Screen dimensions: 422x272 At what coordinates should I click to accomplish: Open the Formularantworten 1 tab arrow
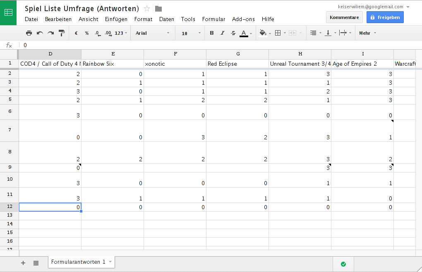pyautogui.click(x=110, y=262)
